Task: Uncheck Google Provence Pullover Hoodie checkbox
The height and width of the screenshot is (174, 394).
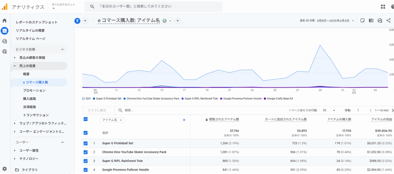Action: [85, 170]
